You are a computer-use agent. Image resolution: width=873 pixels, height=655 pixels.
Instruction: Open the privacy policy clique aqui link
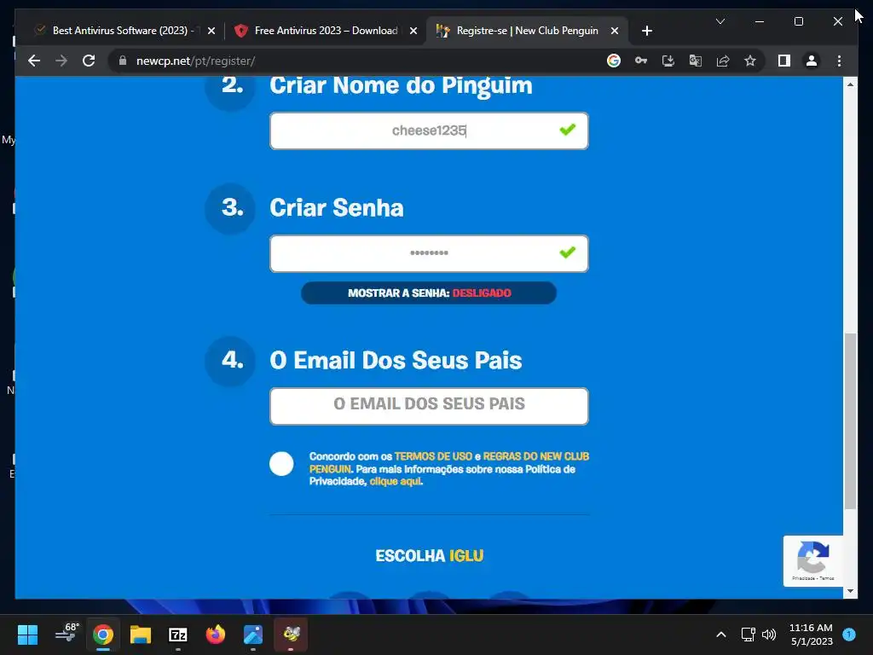(x=395, y=481)
